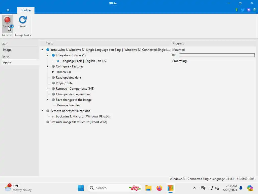This screenshot has width=258, height=194.
Task: Open clock showing 2:10 AM
Action: 230,188
